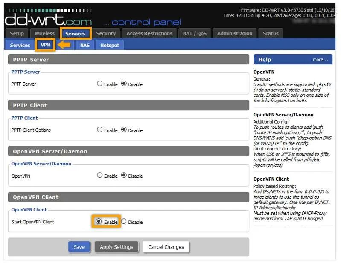Image resolution: width=341 pixels, height=263 pixels.
Task: Click the Save button
Action: tap(79, 247)
